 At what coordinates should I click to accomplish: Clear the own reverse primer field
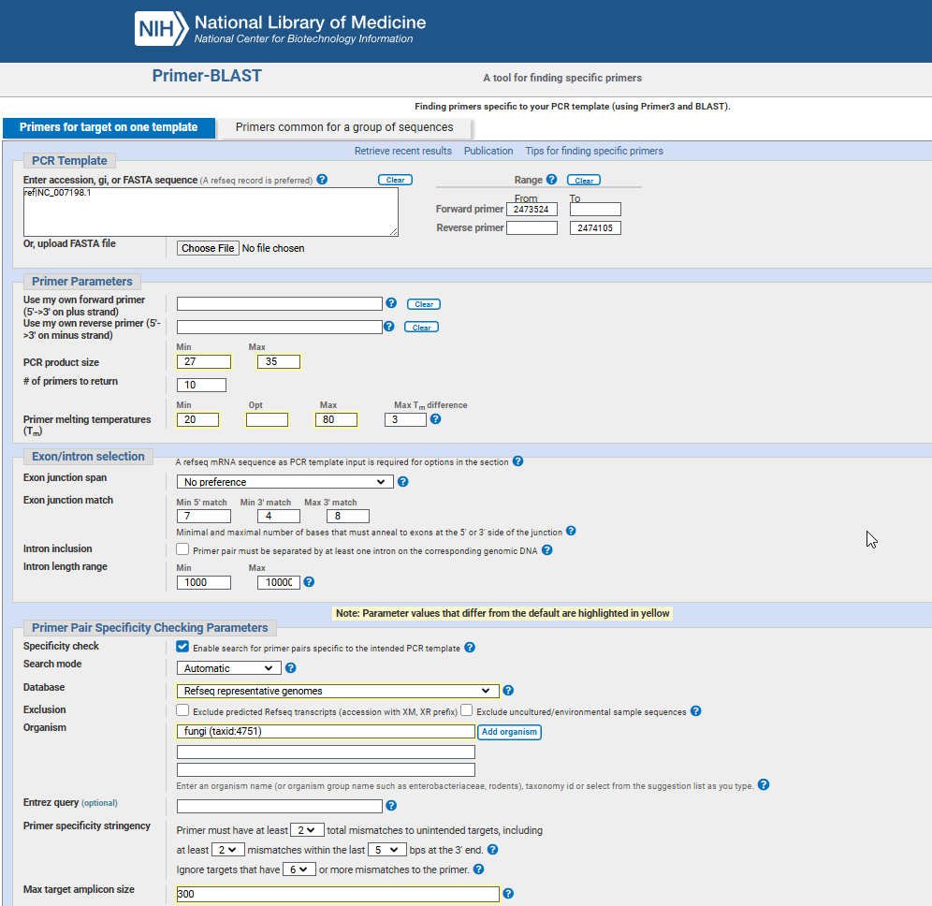click(x=421, y=327)
